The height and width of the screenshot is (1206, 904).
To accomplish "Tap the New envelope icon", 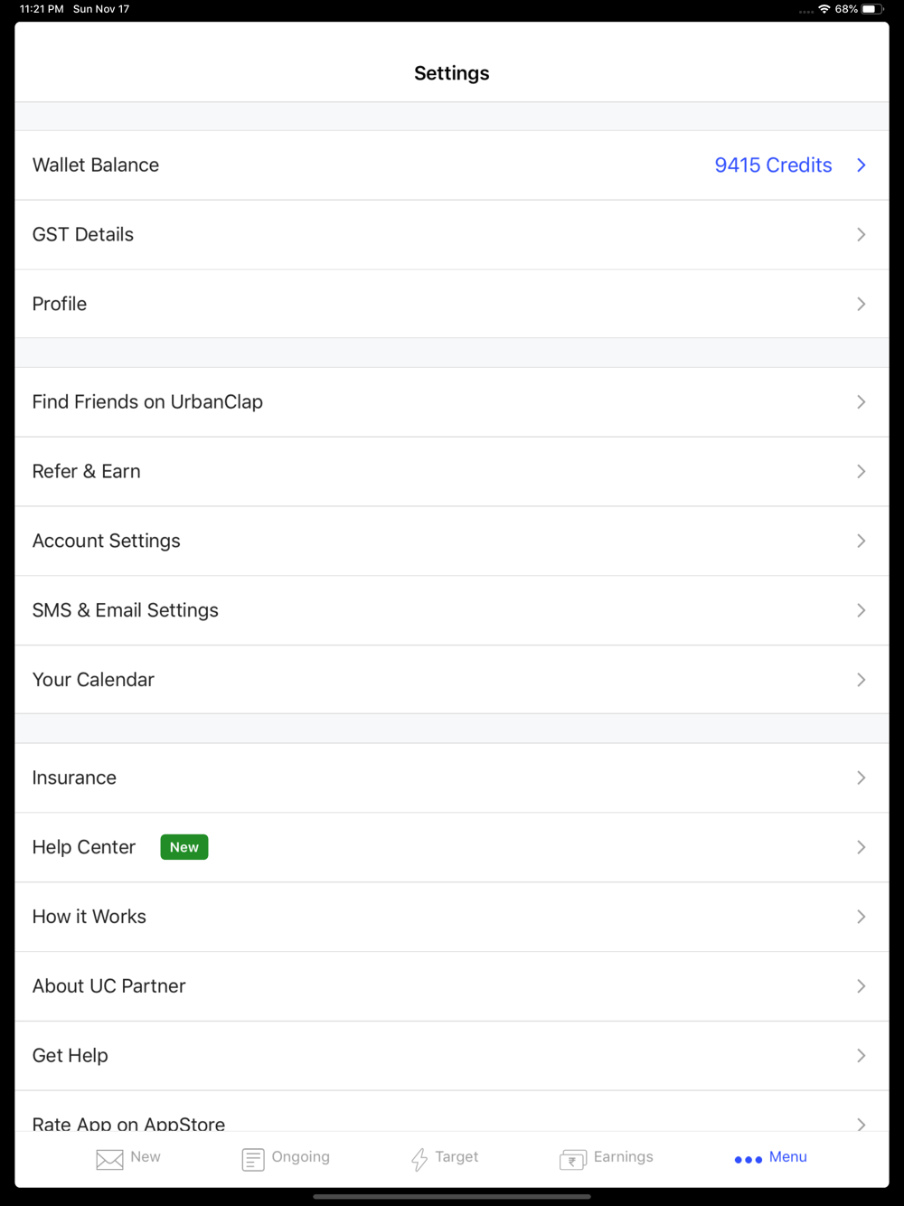I will coord(109,1159).
